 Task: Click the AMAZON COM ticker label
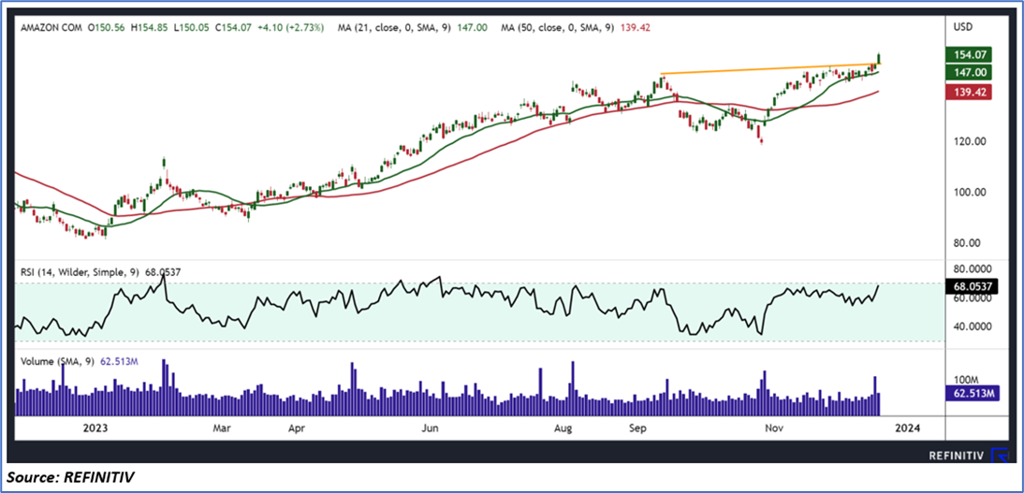coord(50,28)
